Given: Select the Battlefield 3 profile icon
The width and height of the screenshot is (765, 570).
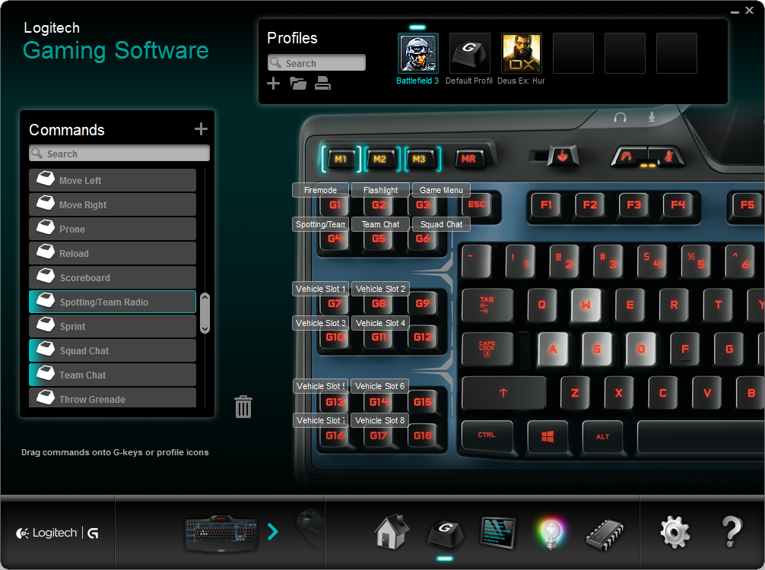Looking at the screenshot, I should [418, 53].
